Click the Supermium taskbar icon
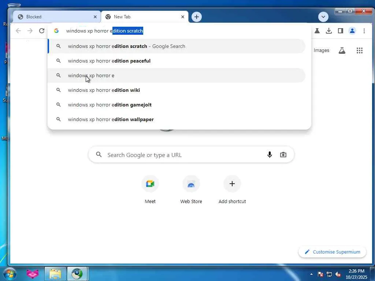Viewport: 375px width, 281px height. point(77,274)
